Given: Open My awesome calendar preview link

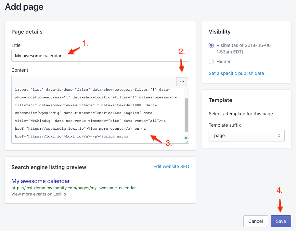Looking at the screenshot, I should (x=41, y=181).
